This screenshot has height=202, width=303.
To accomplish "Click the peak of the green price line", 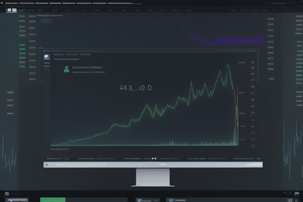I will click(228, 65).
